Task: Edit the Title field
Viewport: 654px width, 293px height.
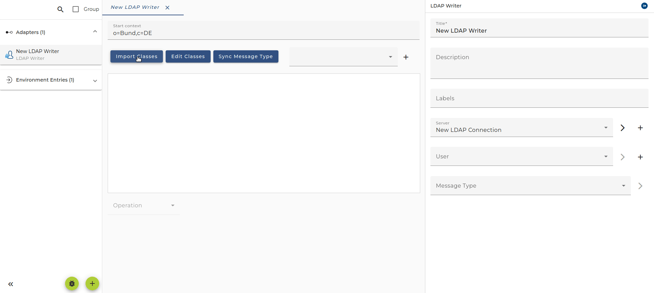Action: 539,28
